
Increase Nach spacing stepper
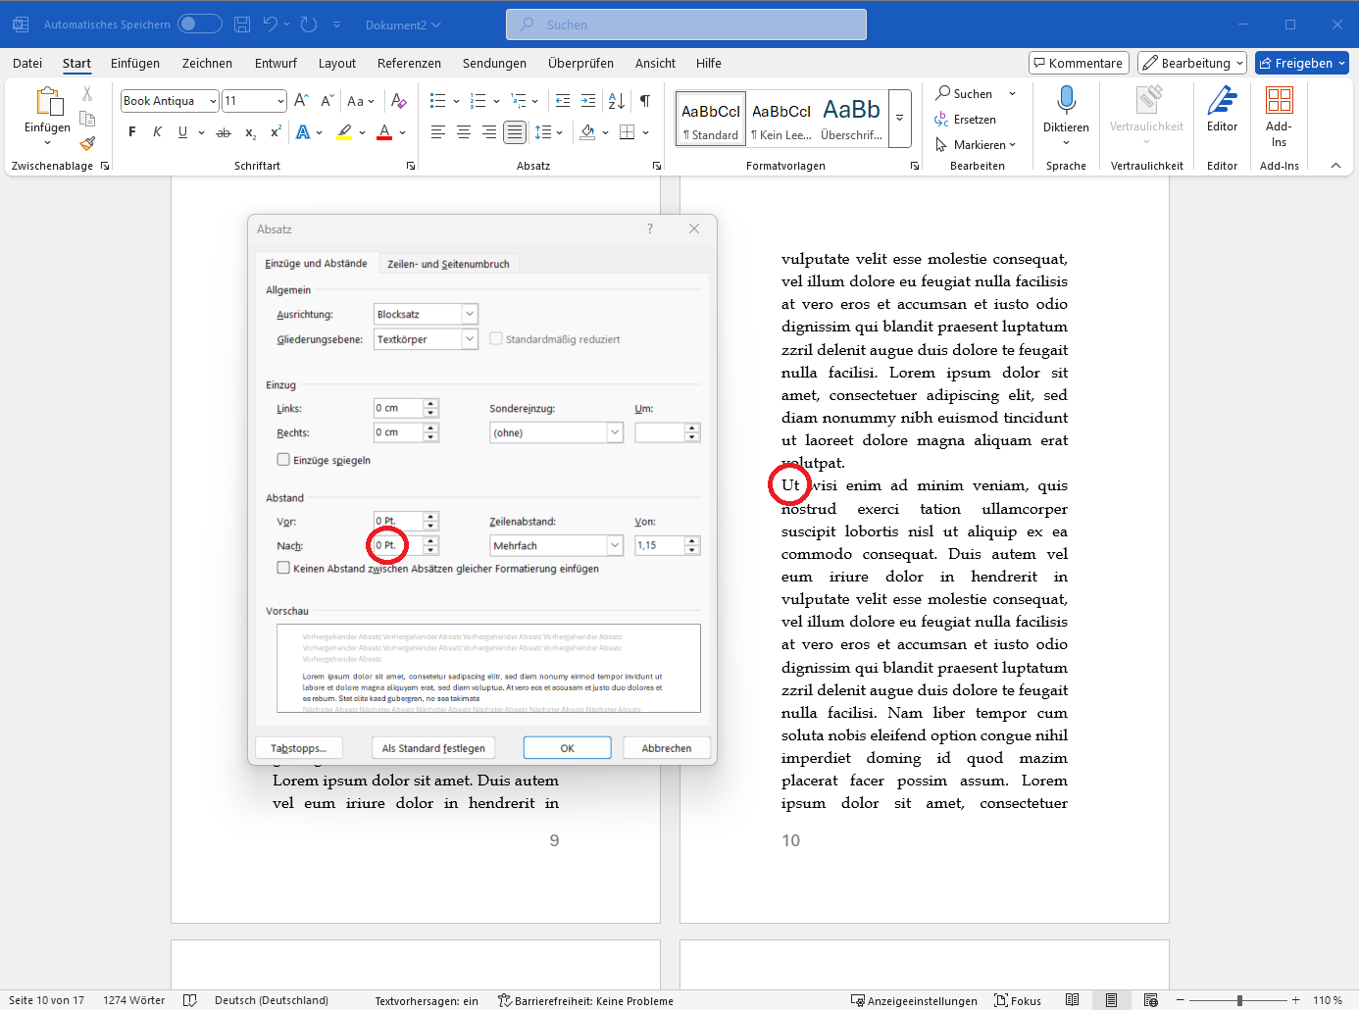point(430,540)
